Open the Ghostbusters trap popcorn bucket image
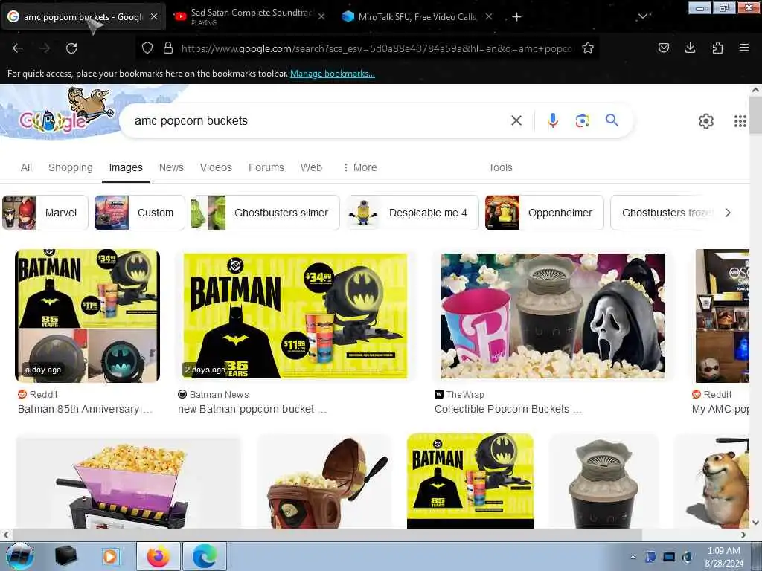Screen dimensions: 762x571 coord(128,483)
